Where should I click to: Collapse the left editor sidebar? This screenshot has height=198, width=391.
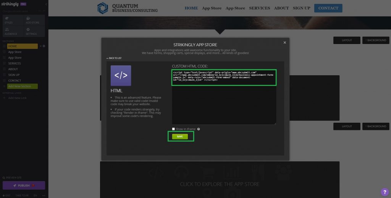46,4
